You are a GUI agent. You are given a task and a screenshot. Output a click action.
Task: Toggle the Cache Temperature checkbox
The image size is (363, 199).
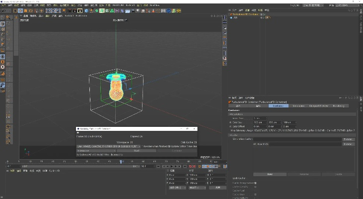point(255,183)
